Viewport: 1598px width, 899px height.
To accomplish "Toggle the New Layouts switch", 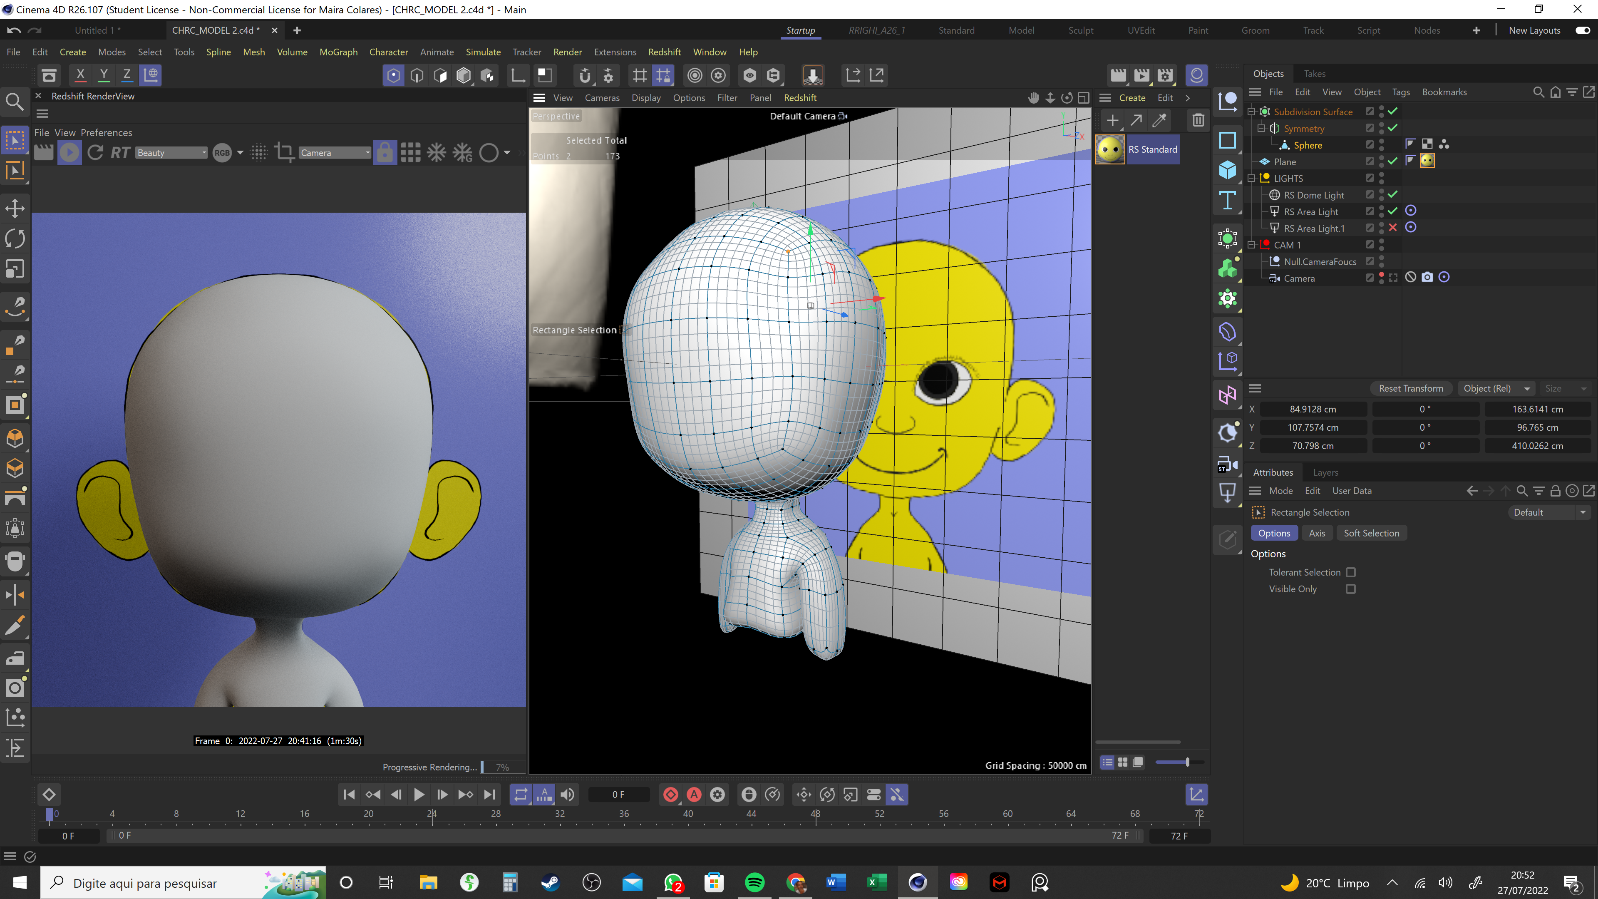I will point(1583,30).
